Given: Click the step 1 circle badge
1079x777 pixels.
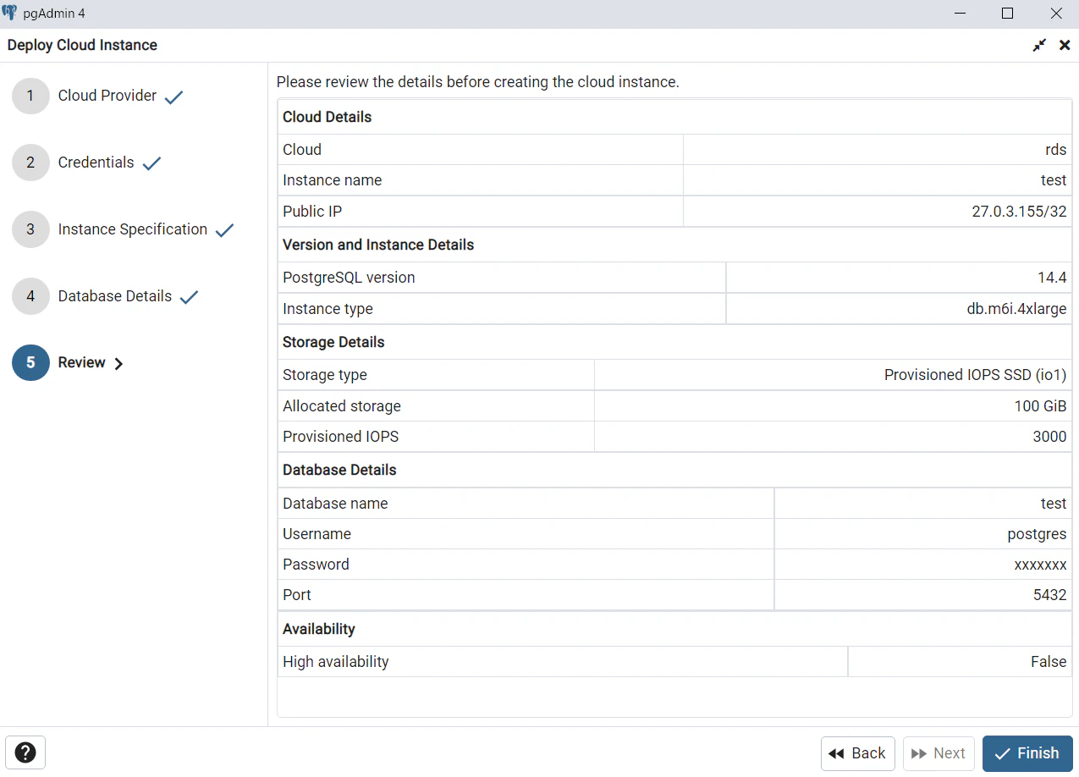Looking at the screenshot, I should (x=30, y=96).
